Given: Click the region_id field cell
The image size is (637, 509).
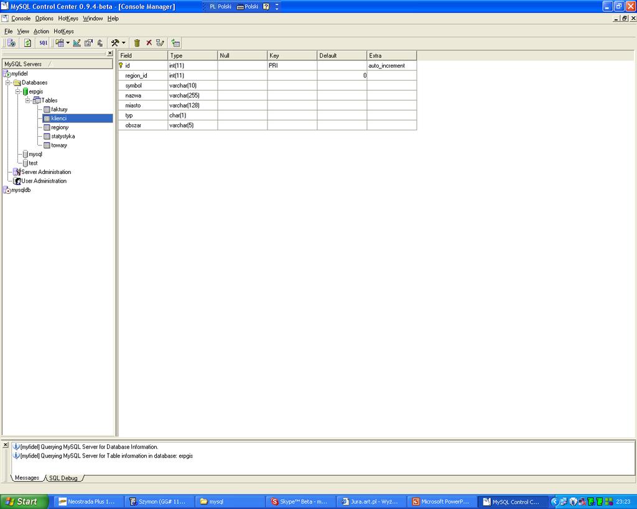Looking at the screenshot, I should click(x=143, y=75).
